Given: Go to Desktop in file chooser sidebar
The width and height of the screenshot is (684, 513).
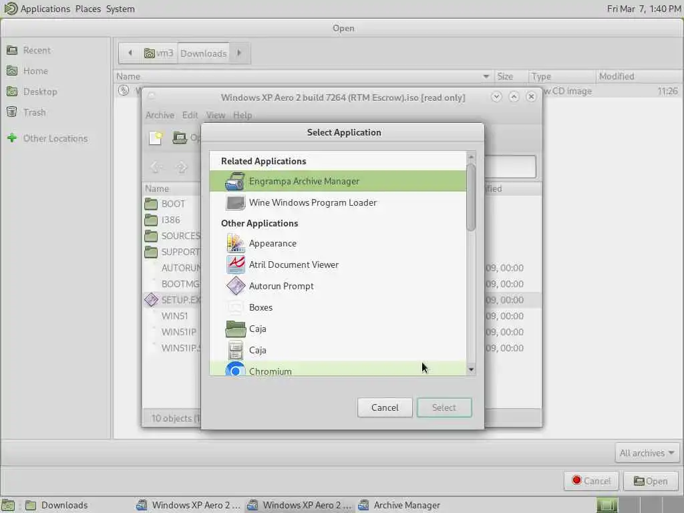Looking at the screenshot, I should 39,92.
